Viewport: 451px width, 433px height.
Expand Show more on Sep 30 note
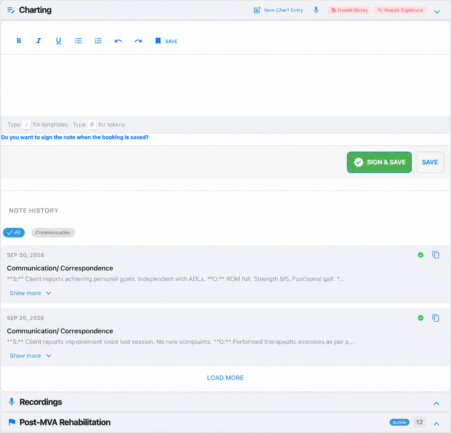(31, 293)
